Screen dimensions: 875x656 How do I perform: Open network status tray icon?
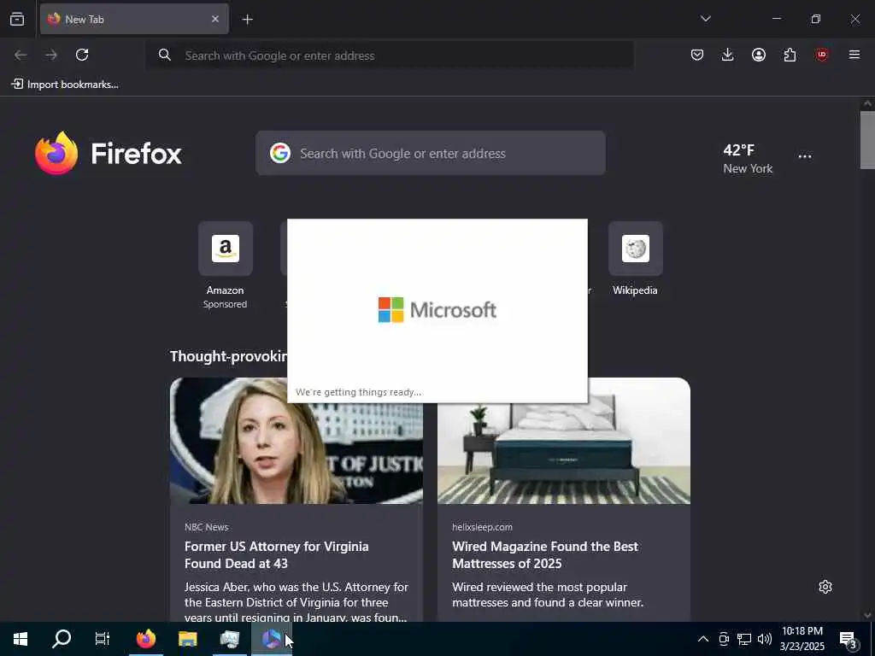click(x=744, y=639)
